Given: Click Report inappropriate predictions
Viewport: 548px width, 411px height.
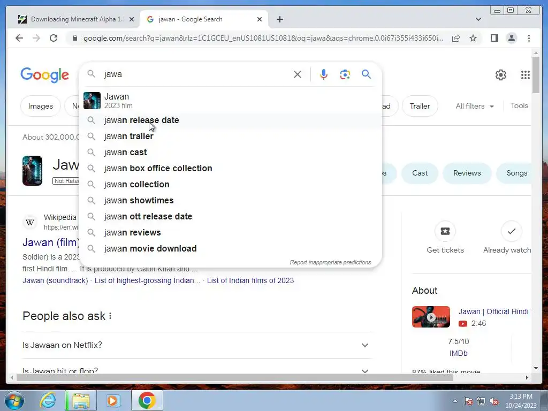Looking at the screenshot, I should point(330,262).
